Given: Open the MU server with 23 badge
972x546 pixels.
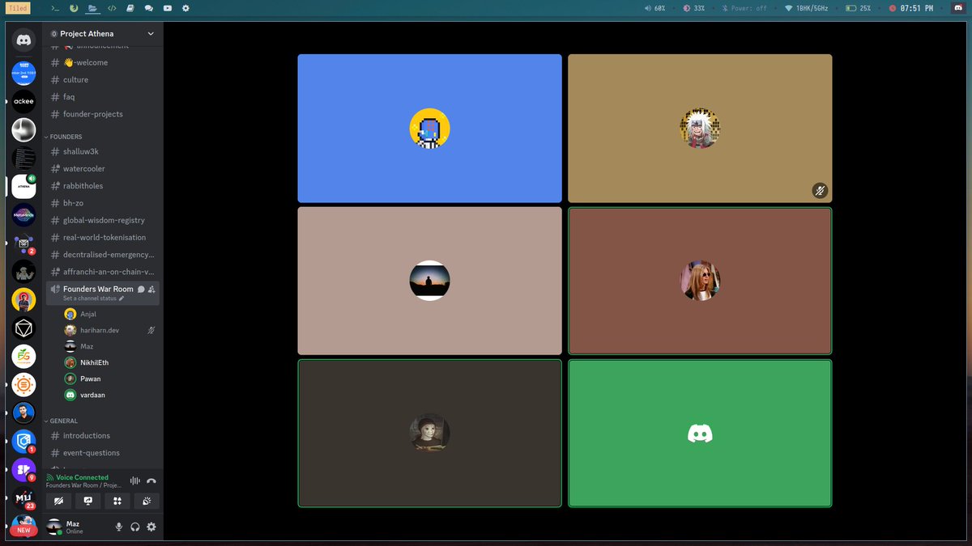Looking at the screenshot, I should [x=23, y=497].
